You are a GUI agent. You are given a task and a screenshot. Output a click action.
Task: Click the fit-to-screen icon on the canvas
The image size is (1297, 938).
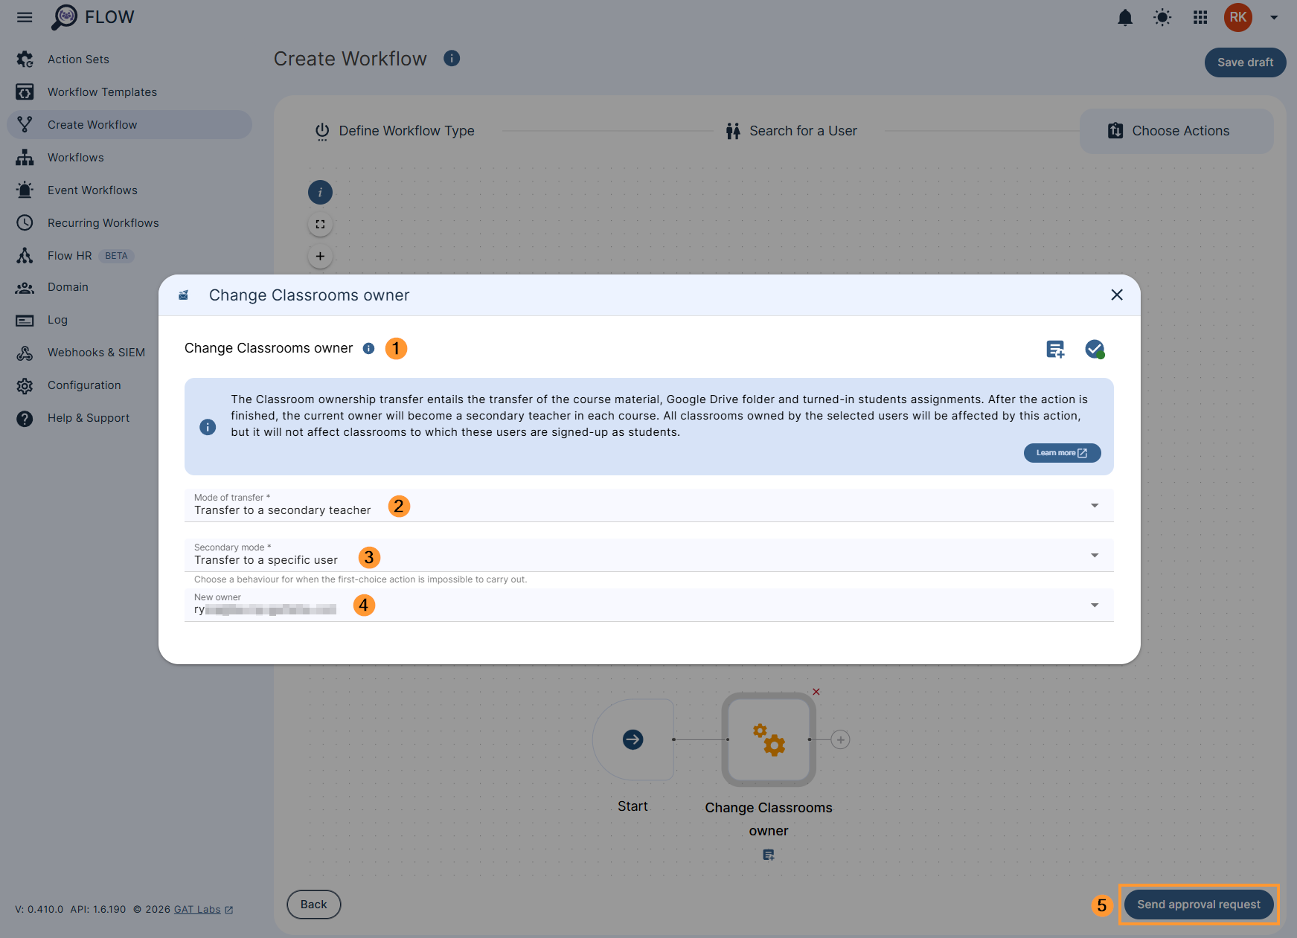pos(320,224)
